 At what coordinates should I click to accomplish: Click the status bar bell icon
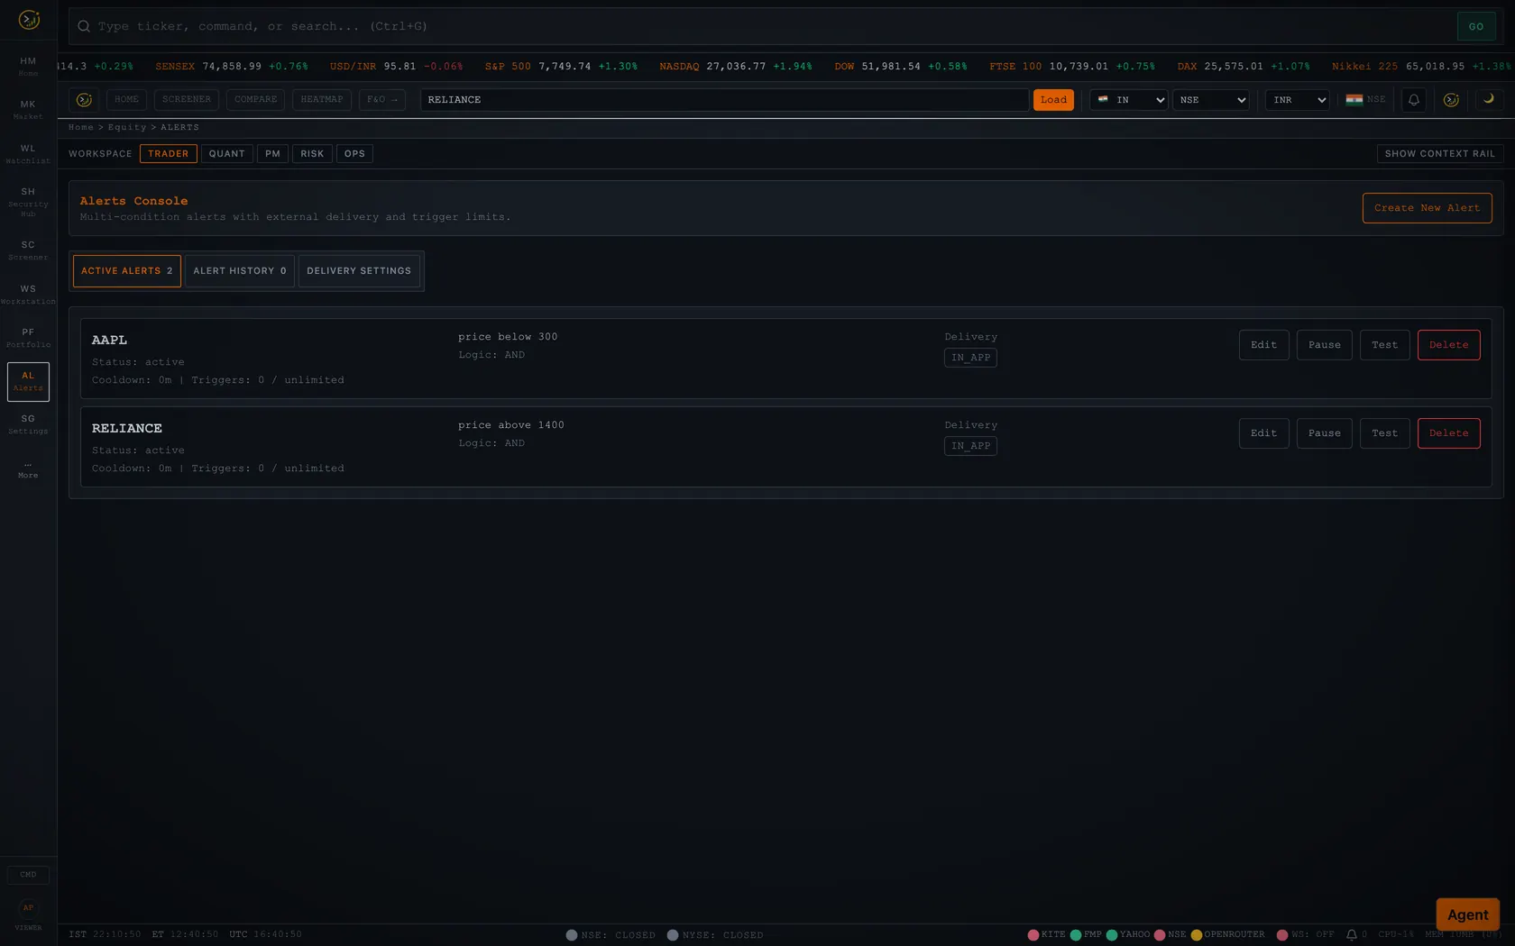coord(1351,935)
